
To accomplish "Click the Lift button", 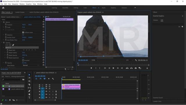I will (x=127, y=68).
